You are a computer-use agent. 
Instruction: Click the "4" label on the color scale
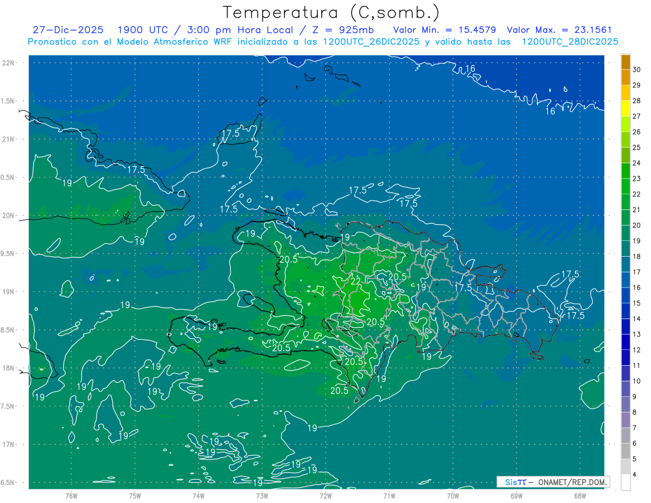(635, 475)
